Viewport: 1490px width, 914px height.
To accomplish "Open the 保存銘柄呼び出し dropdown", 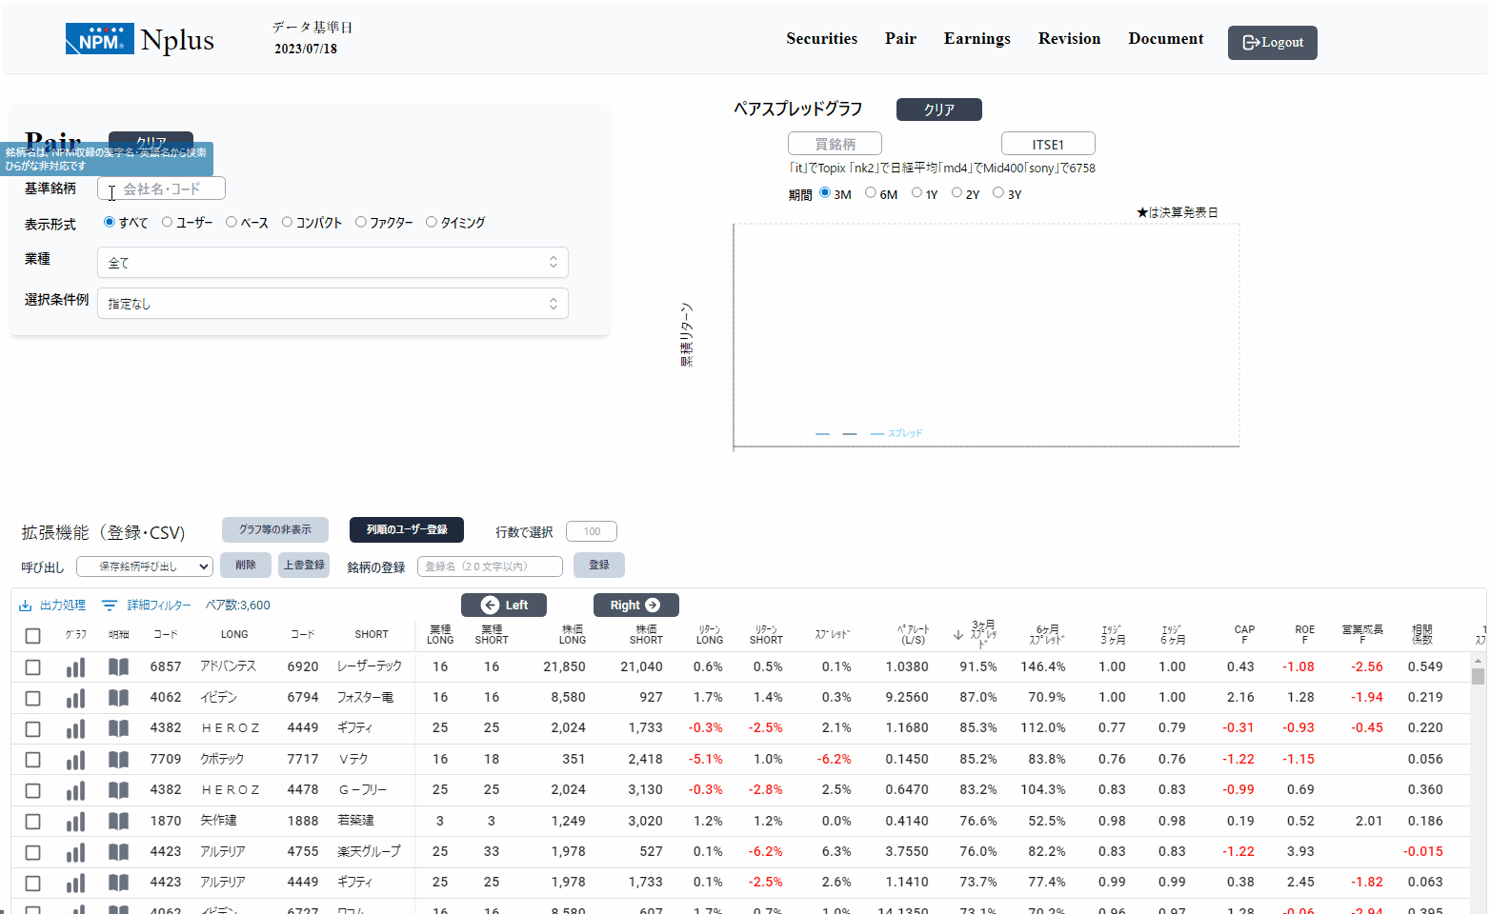I will [x=145, y=566].
